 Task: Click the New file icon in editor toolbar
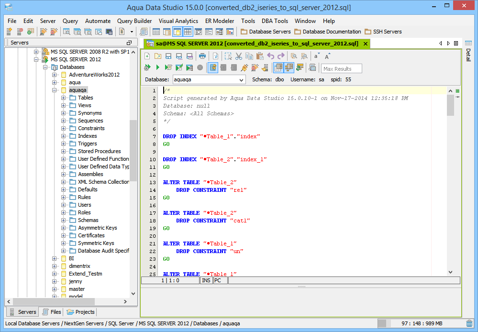tap(147, 56)
